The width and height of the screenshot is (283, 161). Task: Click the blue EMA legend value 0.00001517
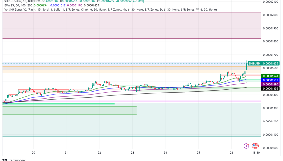(58, 5)
